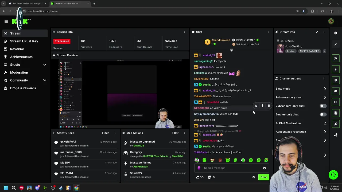Open Channel Actions three-dot menu
The height and width of the screenshot is (192, 342).
(x=324, y=79)
